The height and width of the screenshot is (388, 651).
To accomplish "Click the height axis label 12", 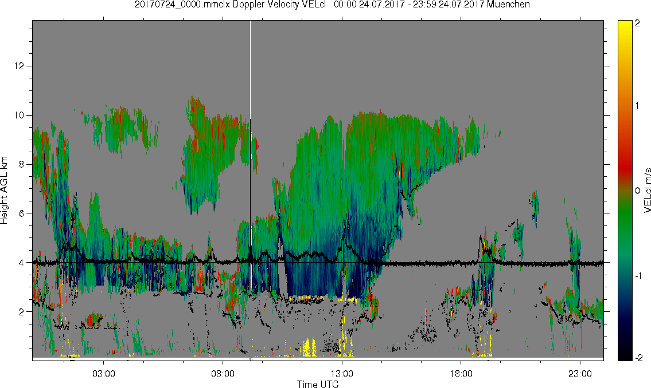I will click(19, 66).
